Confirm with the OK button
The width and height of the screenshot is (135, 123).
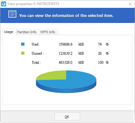click(67, 117)
